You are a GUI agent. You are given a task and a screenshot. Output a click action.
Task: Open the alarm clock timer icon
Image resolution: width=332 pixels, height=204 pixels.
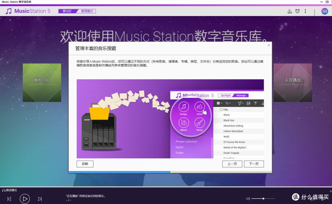pos(298,11)
